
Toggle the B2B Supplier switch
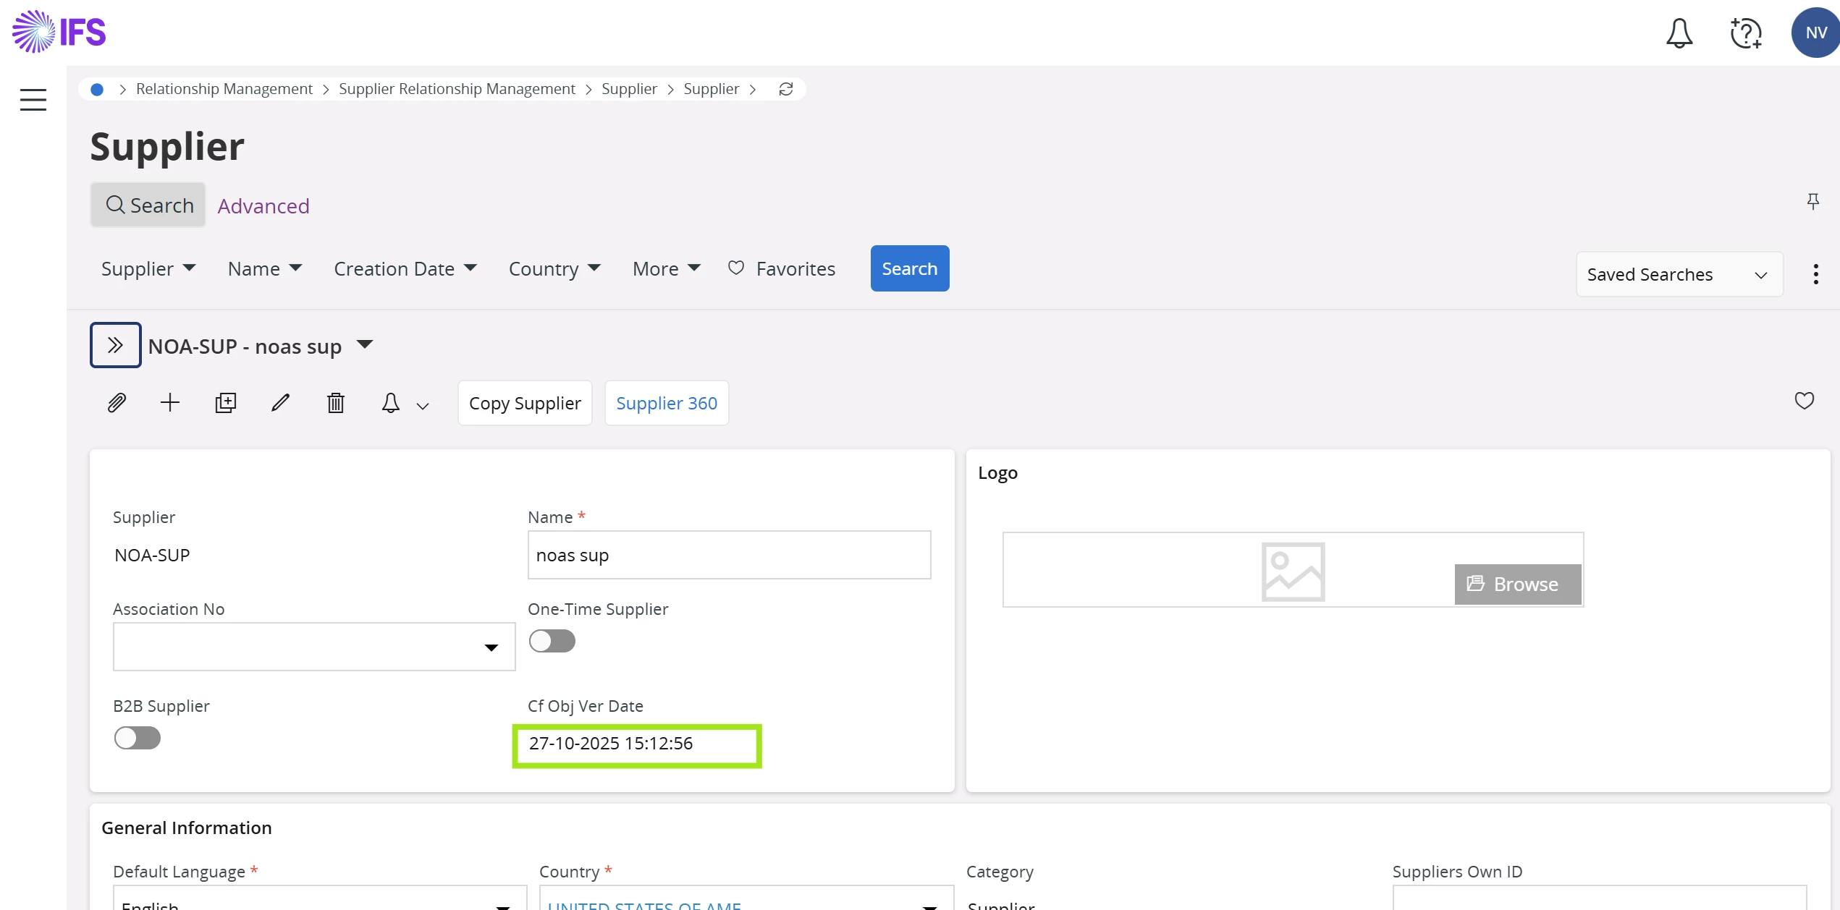tap(137, 738)
